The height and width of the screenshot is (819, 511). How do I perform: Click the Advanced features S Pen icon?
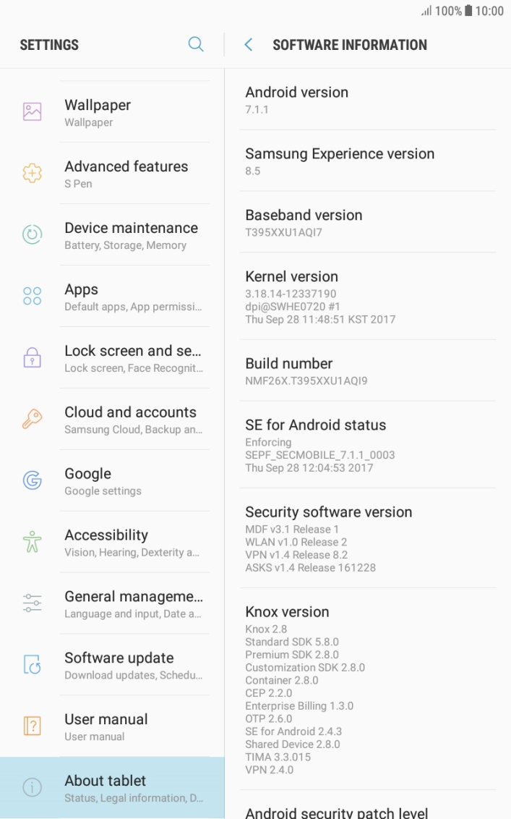pyautogui.click(x=32, y=174)
